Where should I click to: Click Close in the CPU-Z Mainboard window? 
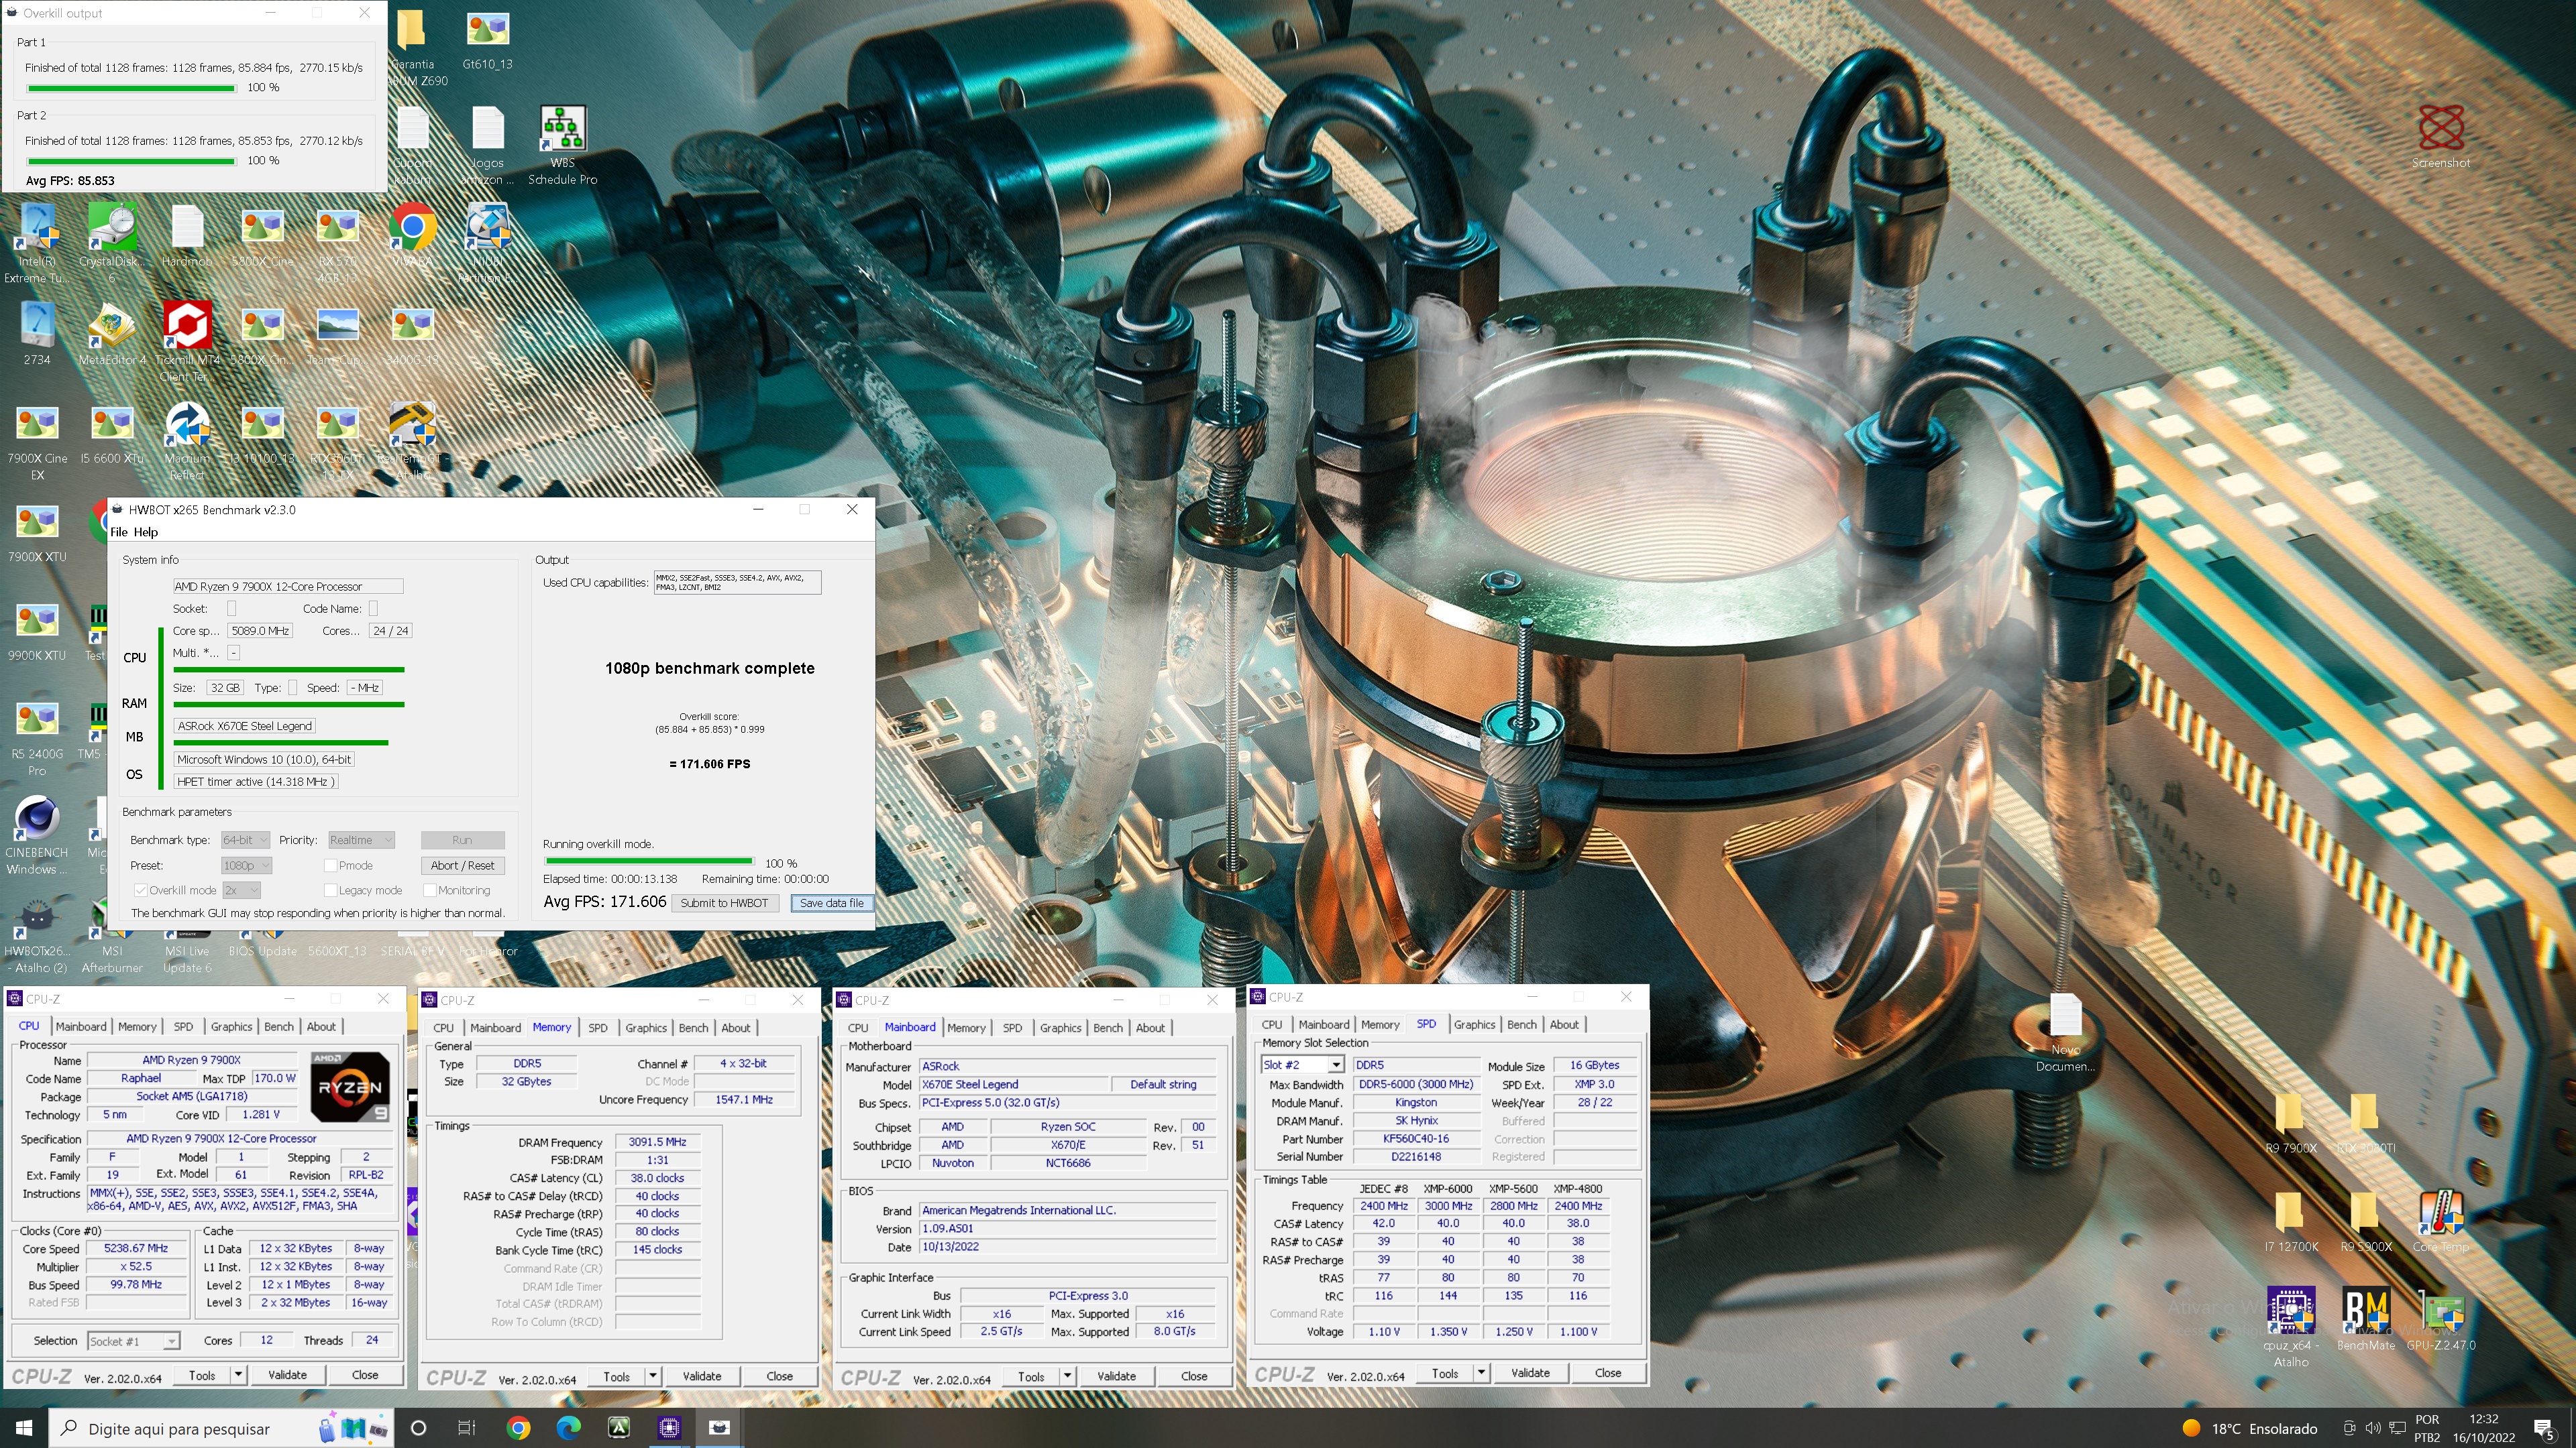1194,1376
